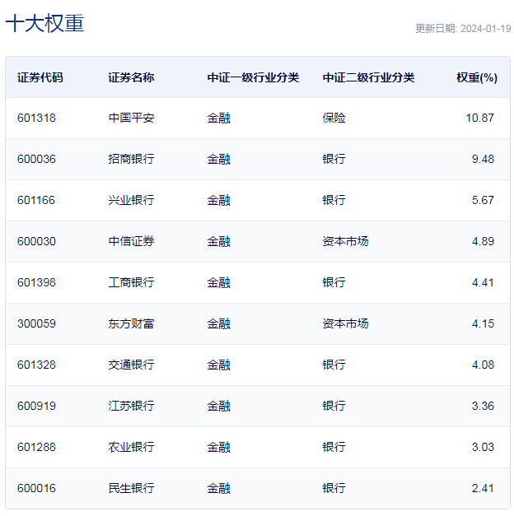Click the weight value 4.15
Image resolution: width=514 pixels, height=516 pixels.
click(483, 323)
